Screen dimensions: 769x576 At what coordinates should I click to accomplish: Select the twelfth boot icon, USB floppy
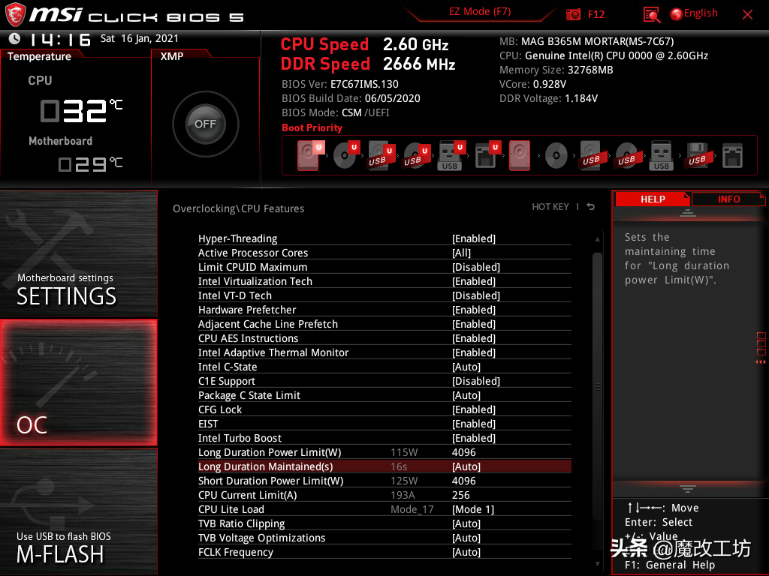[x=697, y=155]
